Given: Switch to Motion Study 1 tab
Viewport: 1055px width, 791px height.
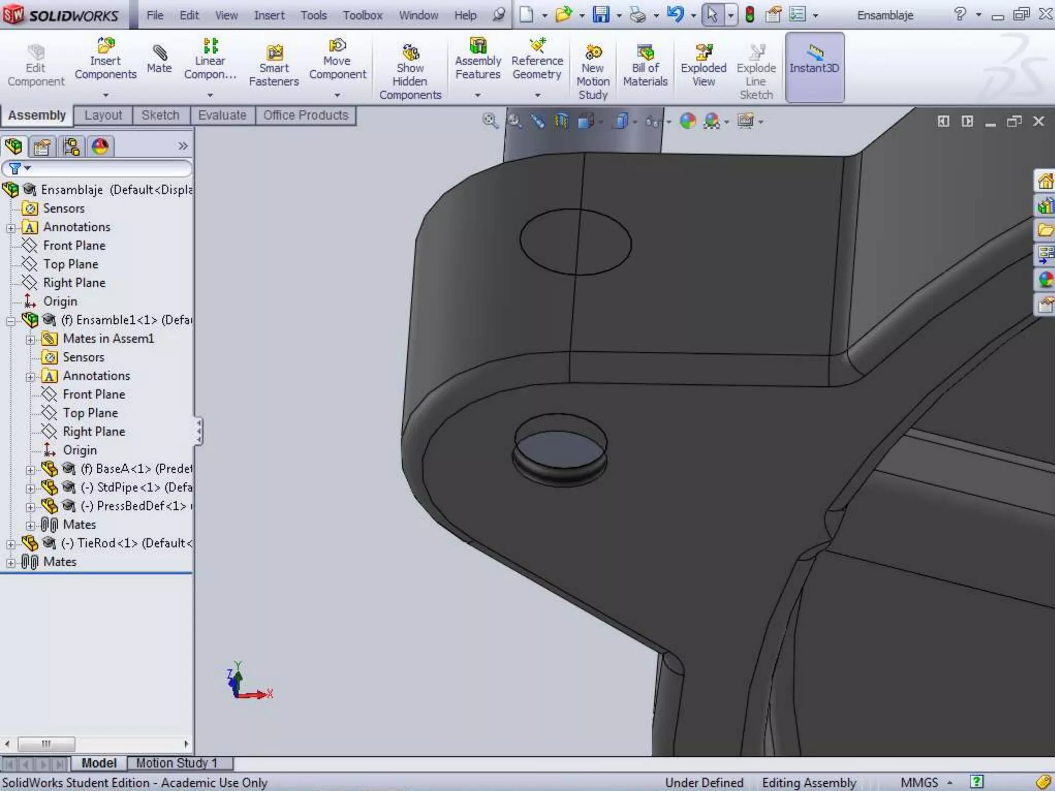Looking at the screenshot, I should point(177,763).
